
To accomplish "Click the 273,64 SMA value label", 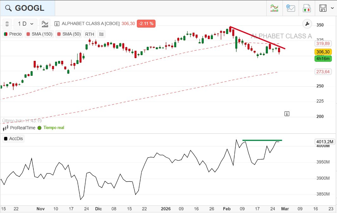I will pos(323,72).
